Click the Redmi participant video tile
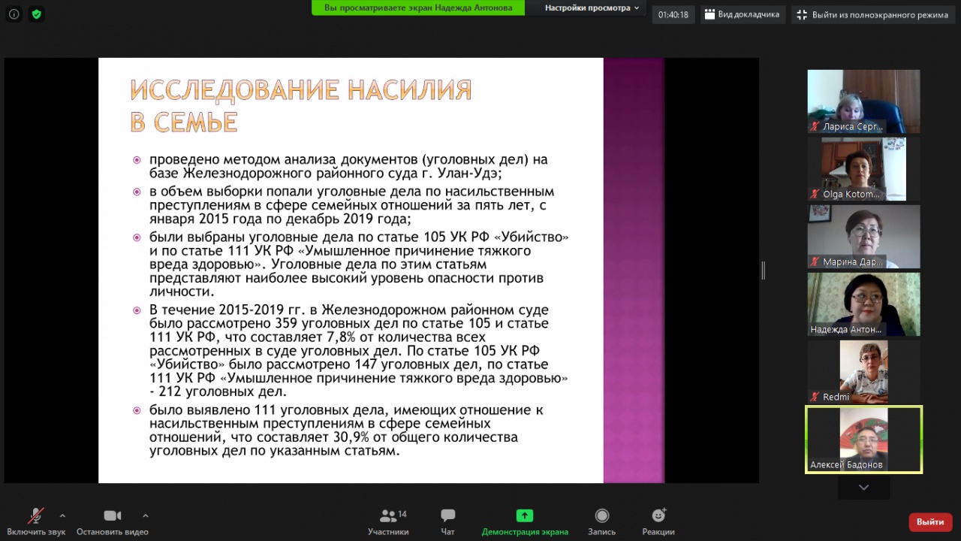 pyautogui.click(x=863, y=372)
